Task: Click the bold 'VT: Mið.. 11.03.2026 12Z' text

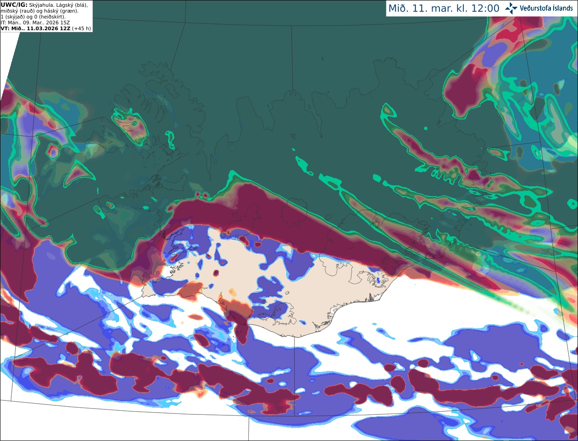Action: tap(35, 28)
